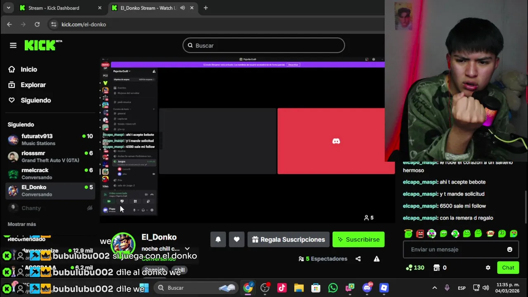Open chat settings gear icon
The height and width of the screenshot is (297, 528).
(488, 268)
